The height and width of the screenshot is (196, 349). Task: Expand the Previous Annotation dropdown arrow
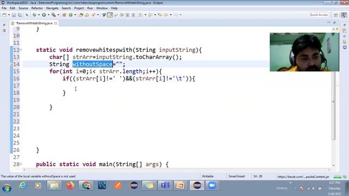(x=155, y=15)
